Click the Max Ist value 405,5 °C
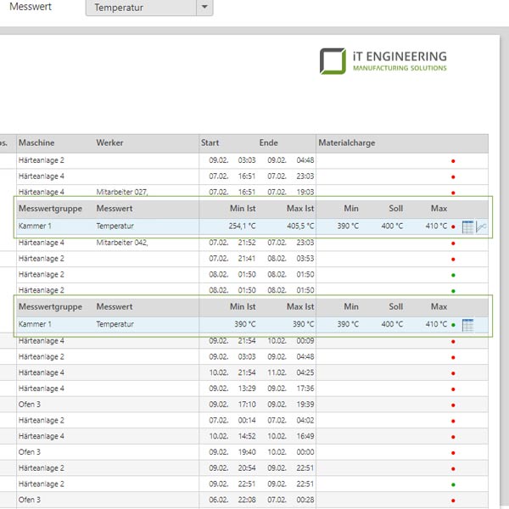 point(299,227)
